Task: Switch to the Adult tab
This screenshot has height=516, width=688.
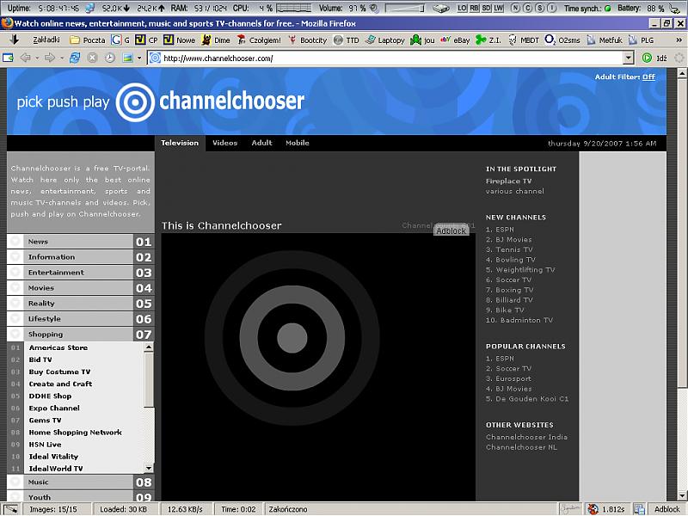Action: (x=261, y=143)
